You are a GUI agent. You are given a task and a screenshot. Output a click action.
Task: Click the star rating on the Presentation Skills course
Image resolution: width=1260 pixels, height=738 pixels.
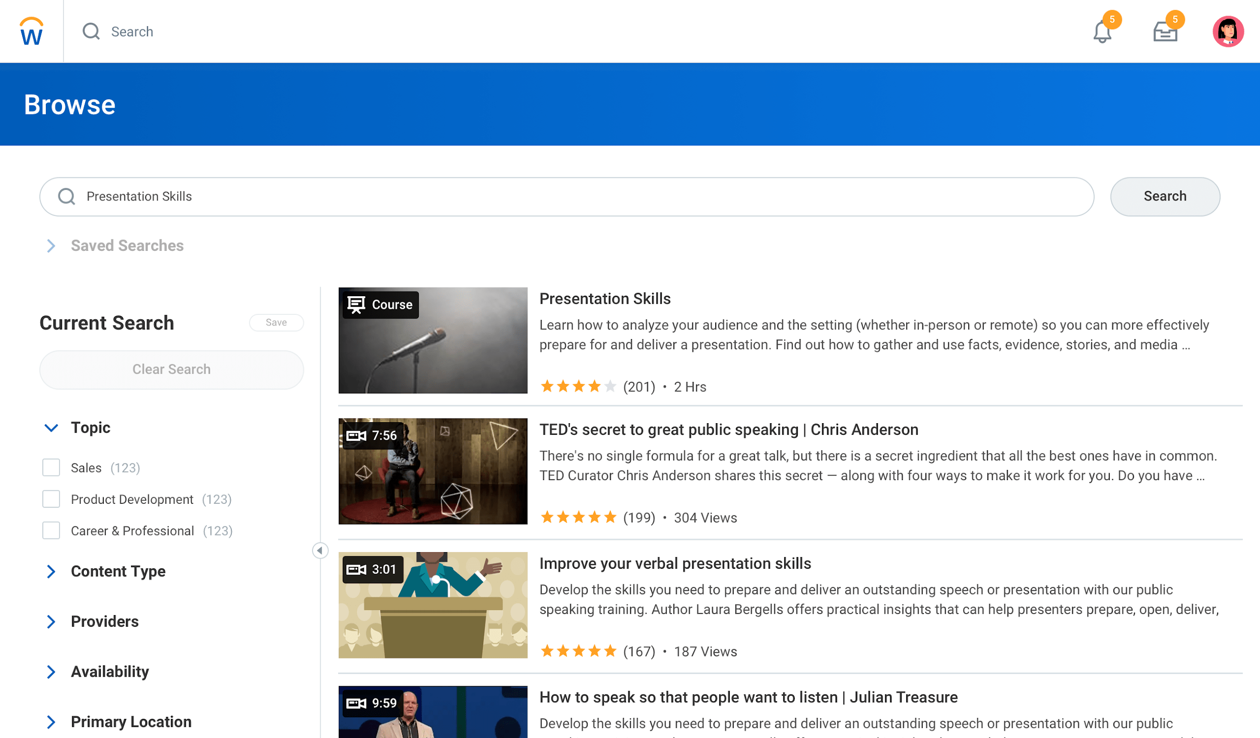578,386
